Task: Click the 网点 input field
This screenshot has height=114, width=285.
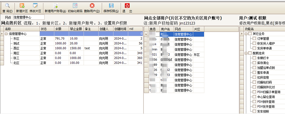Action: (29, 18)
